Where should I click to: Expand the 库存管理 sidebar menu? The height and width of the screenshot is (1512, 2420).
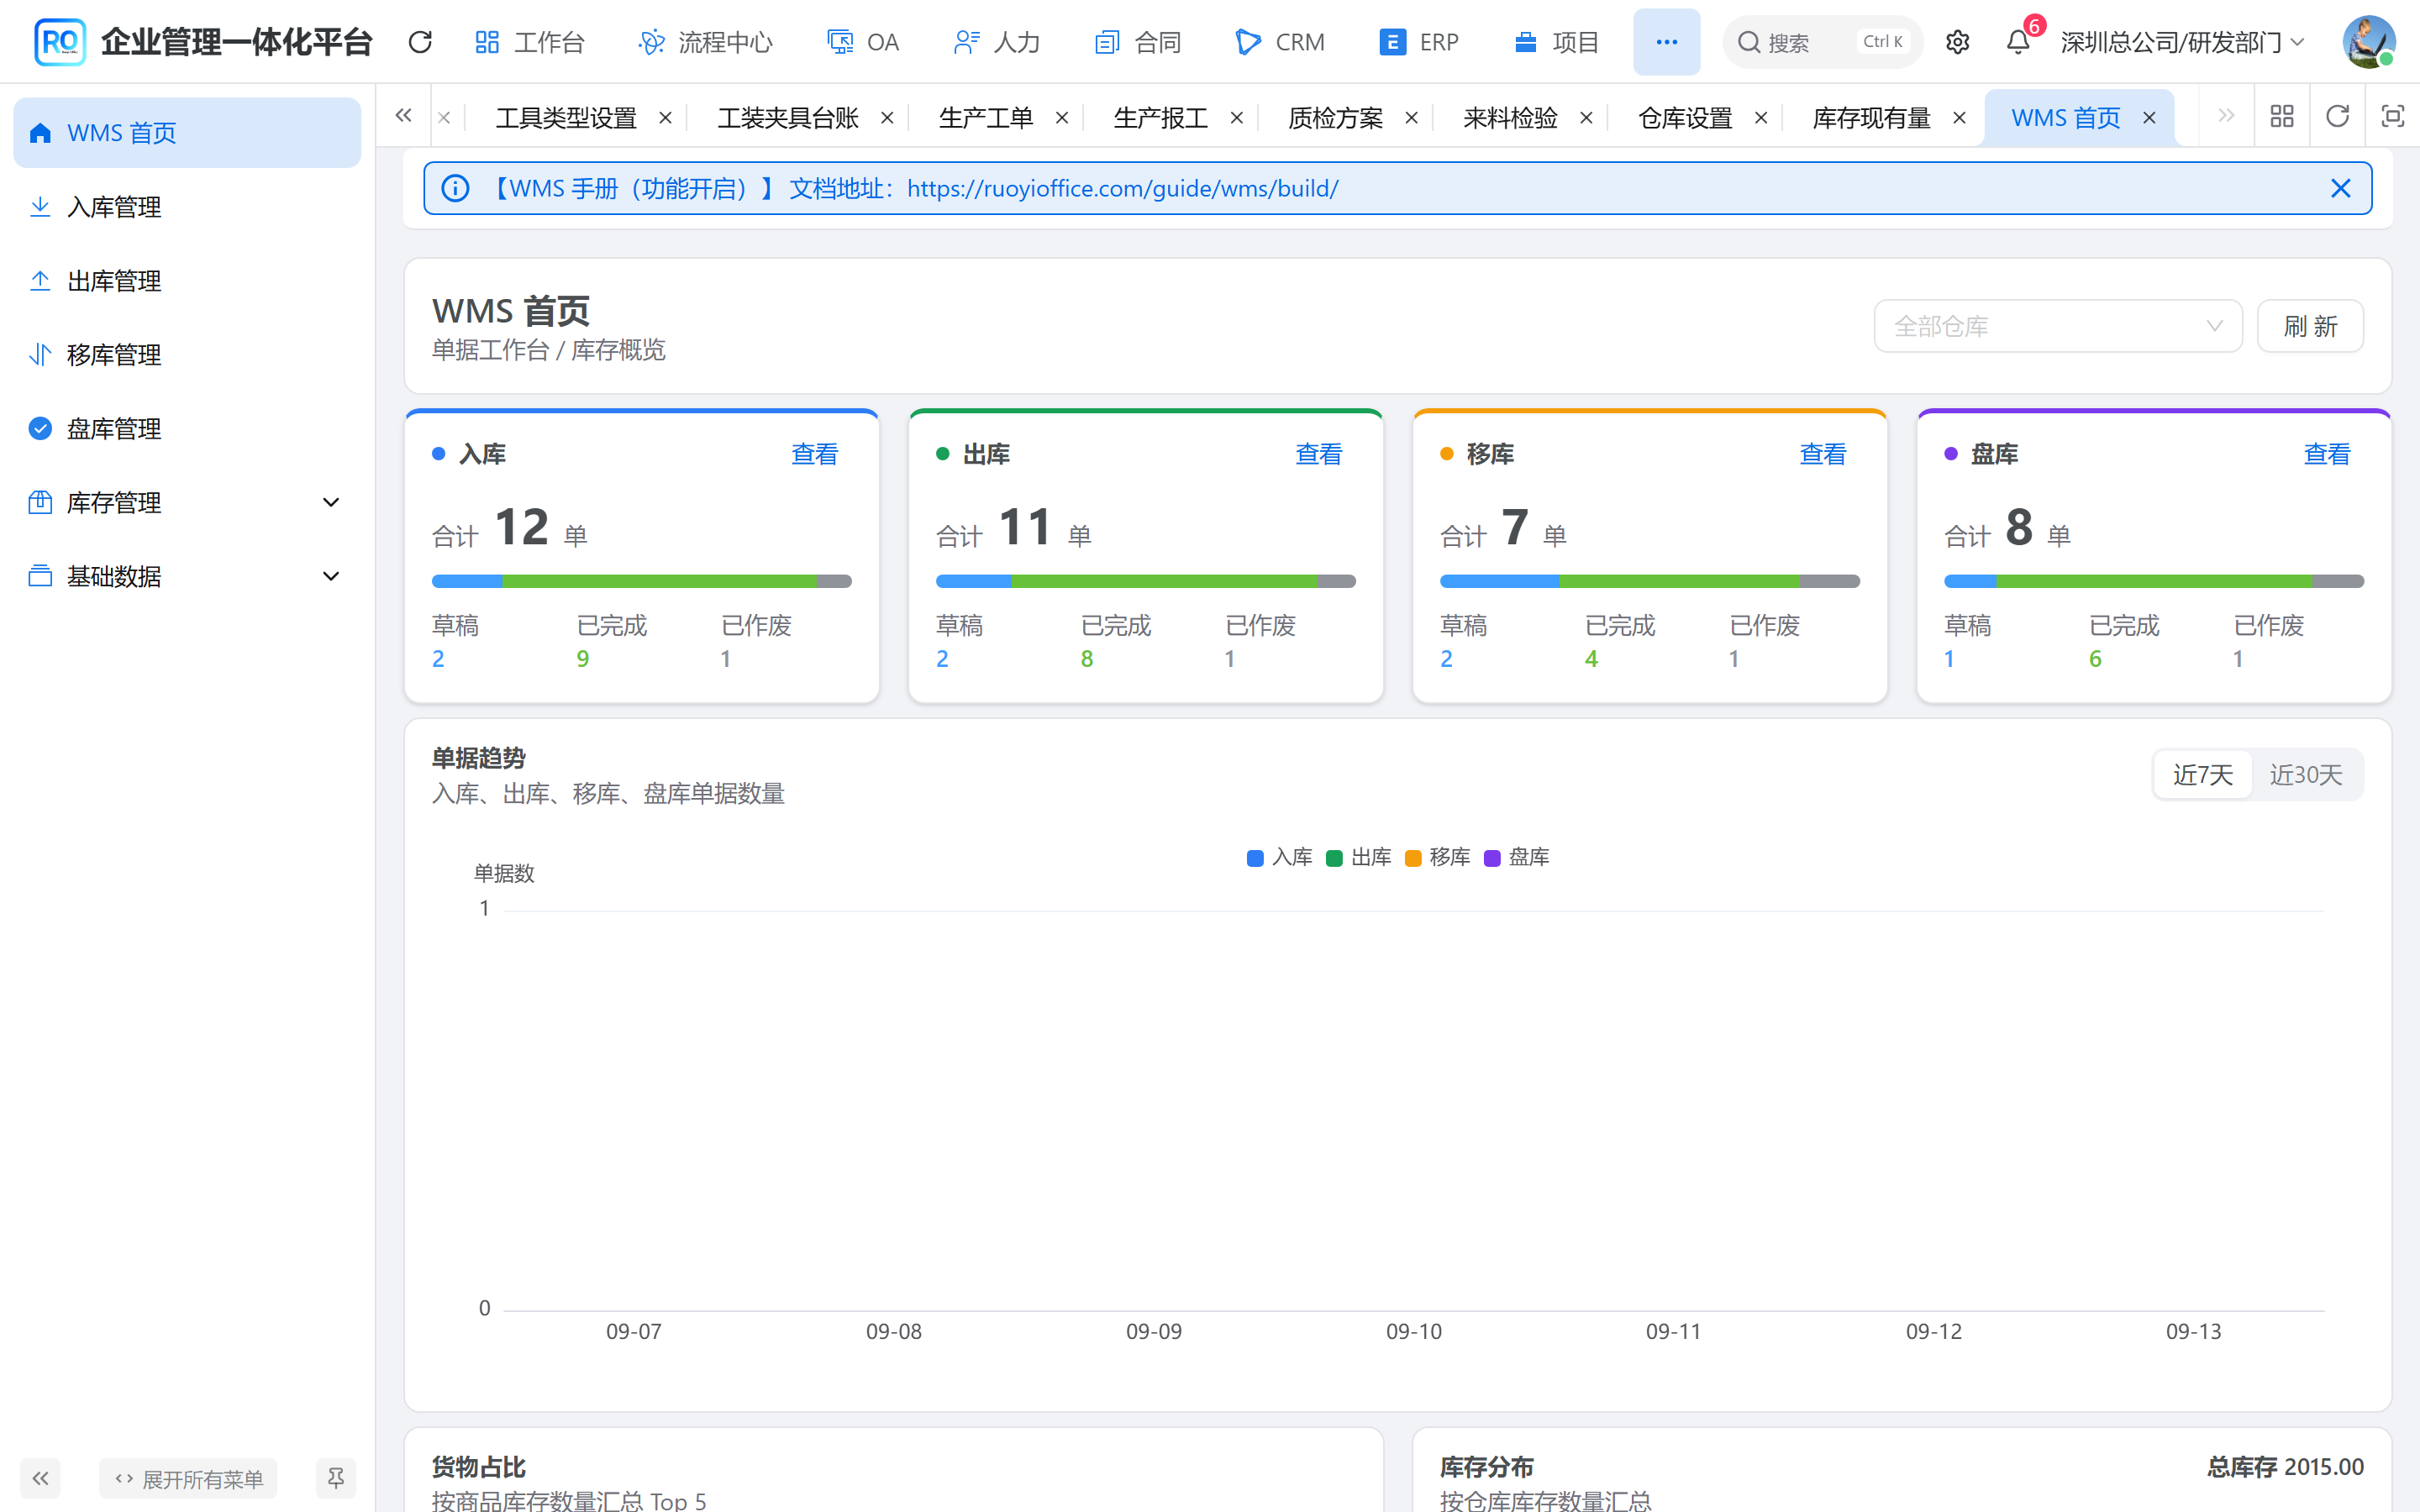point(187,502)
